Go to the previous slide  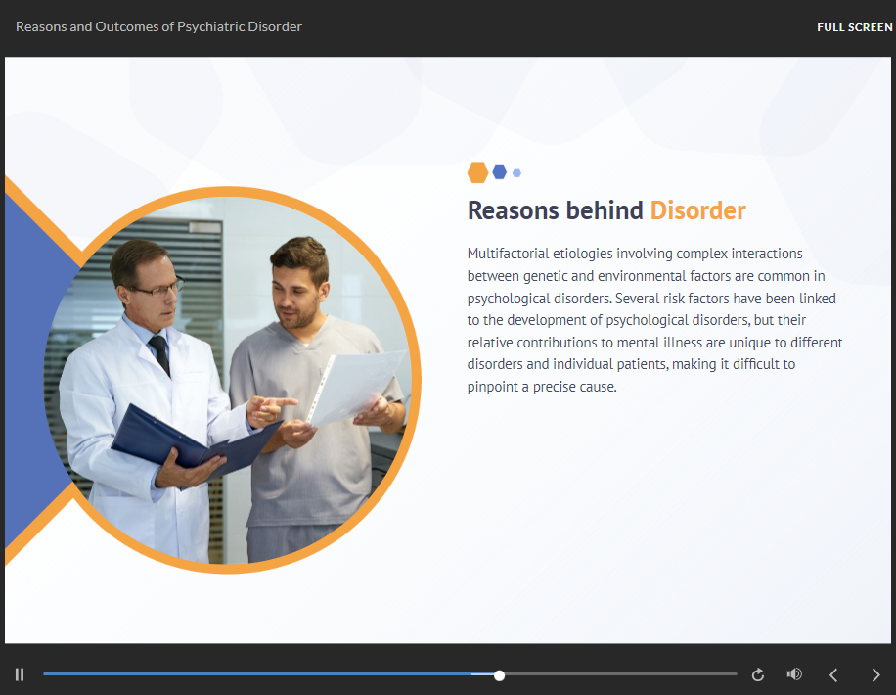pos(833,674)
